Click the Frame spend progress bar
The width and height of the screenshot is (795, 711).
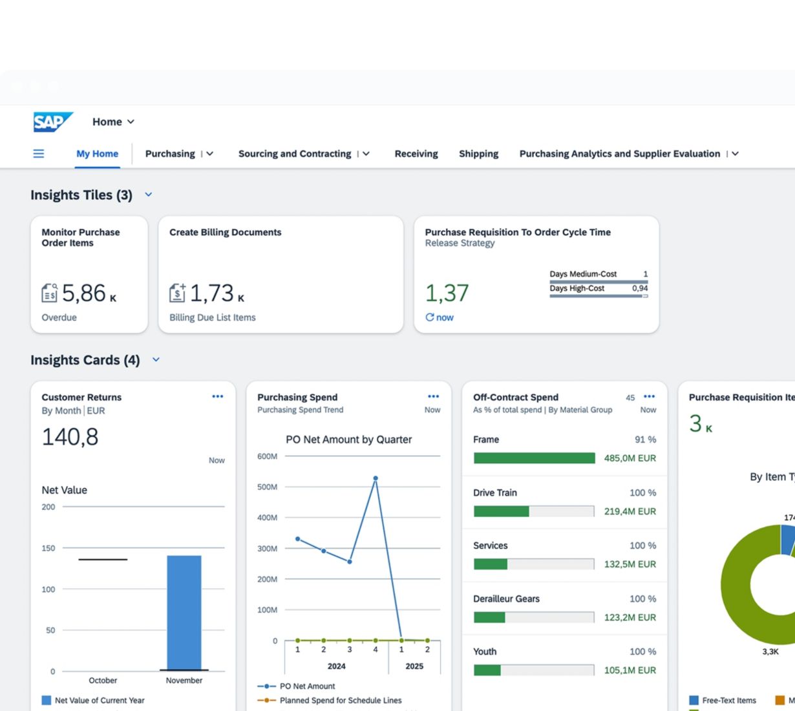(534, 458)
